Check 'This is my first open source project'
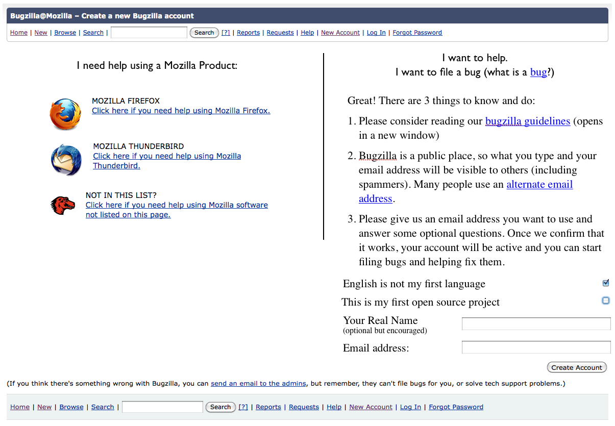This screenshot has height=426, width=615. point(606,300)
